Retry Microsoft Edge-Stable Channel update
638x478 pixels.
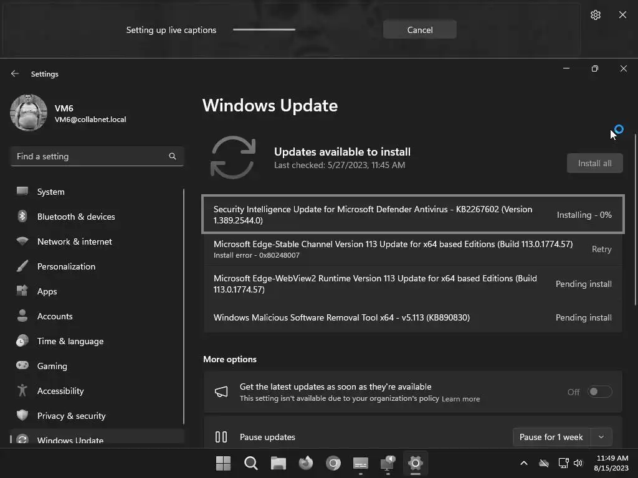pyautogui.click(x=601, y=249)
